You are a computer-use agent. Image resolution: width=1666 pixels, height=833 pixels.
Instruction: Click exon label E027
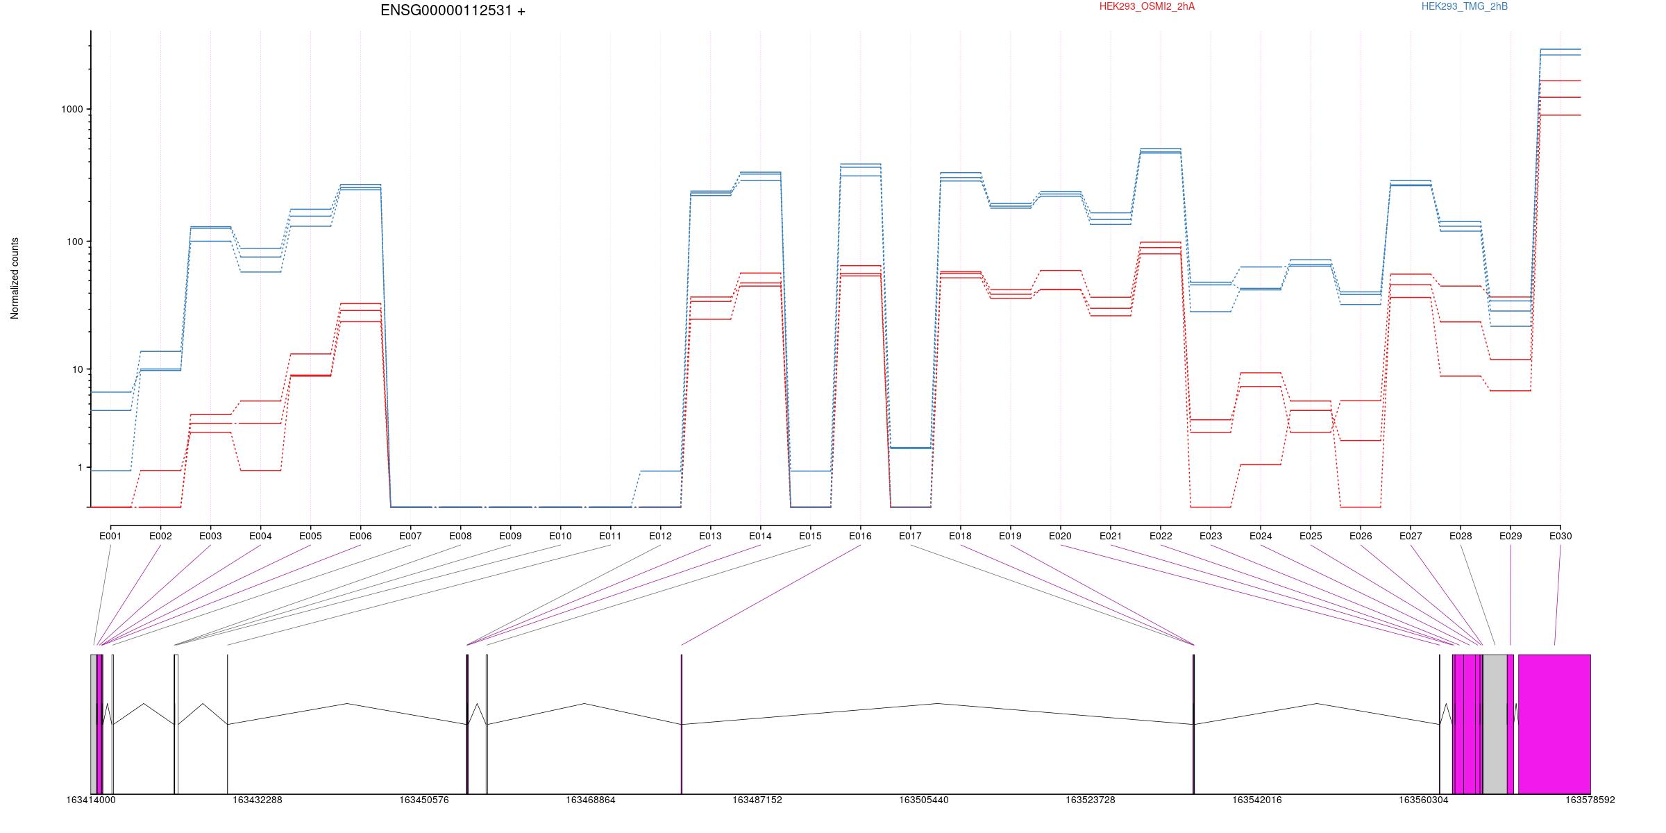(x=1411, y=536)
